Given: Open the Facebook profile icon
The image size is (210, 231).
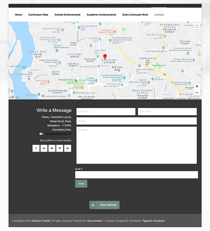Looking at the screenshot, I should click(x=36, y=148).
